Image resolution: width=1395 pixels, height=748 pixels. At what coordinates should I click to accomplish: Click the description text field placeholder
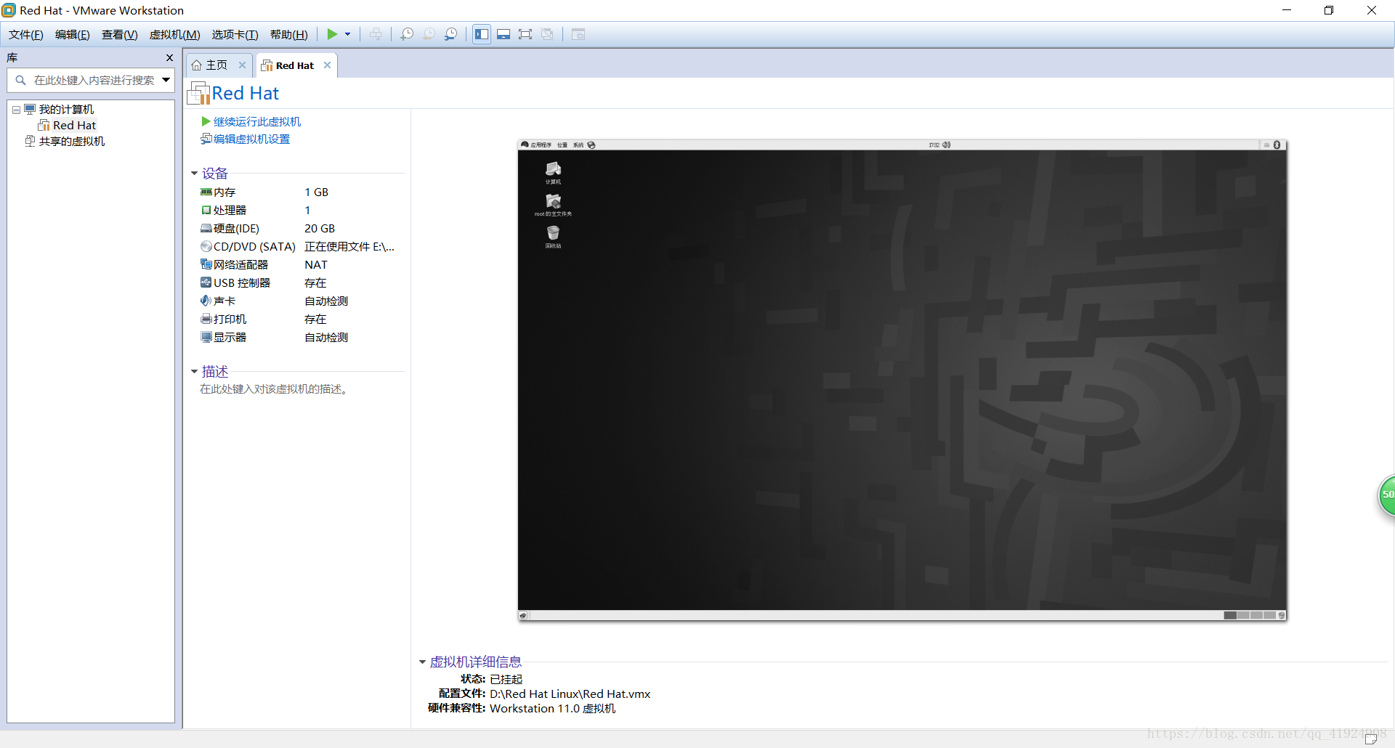[x=275, y=390]
